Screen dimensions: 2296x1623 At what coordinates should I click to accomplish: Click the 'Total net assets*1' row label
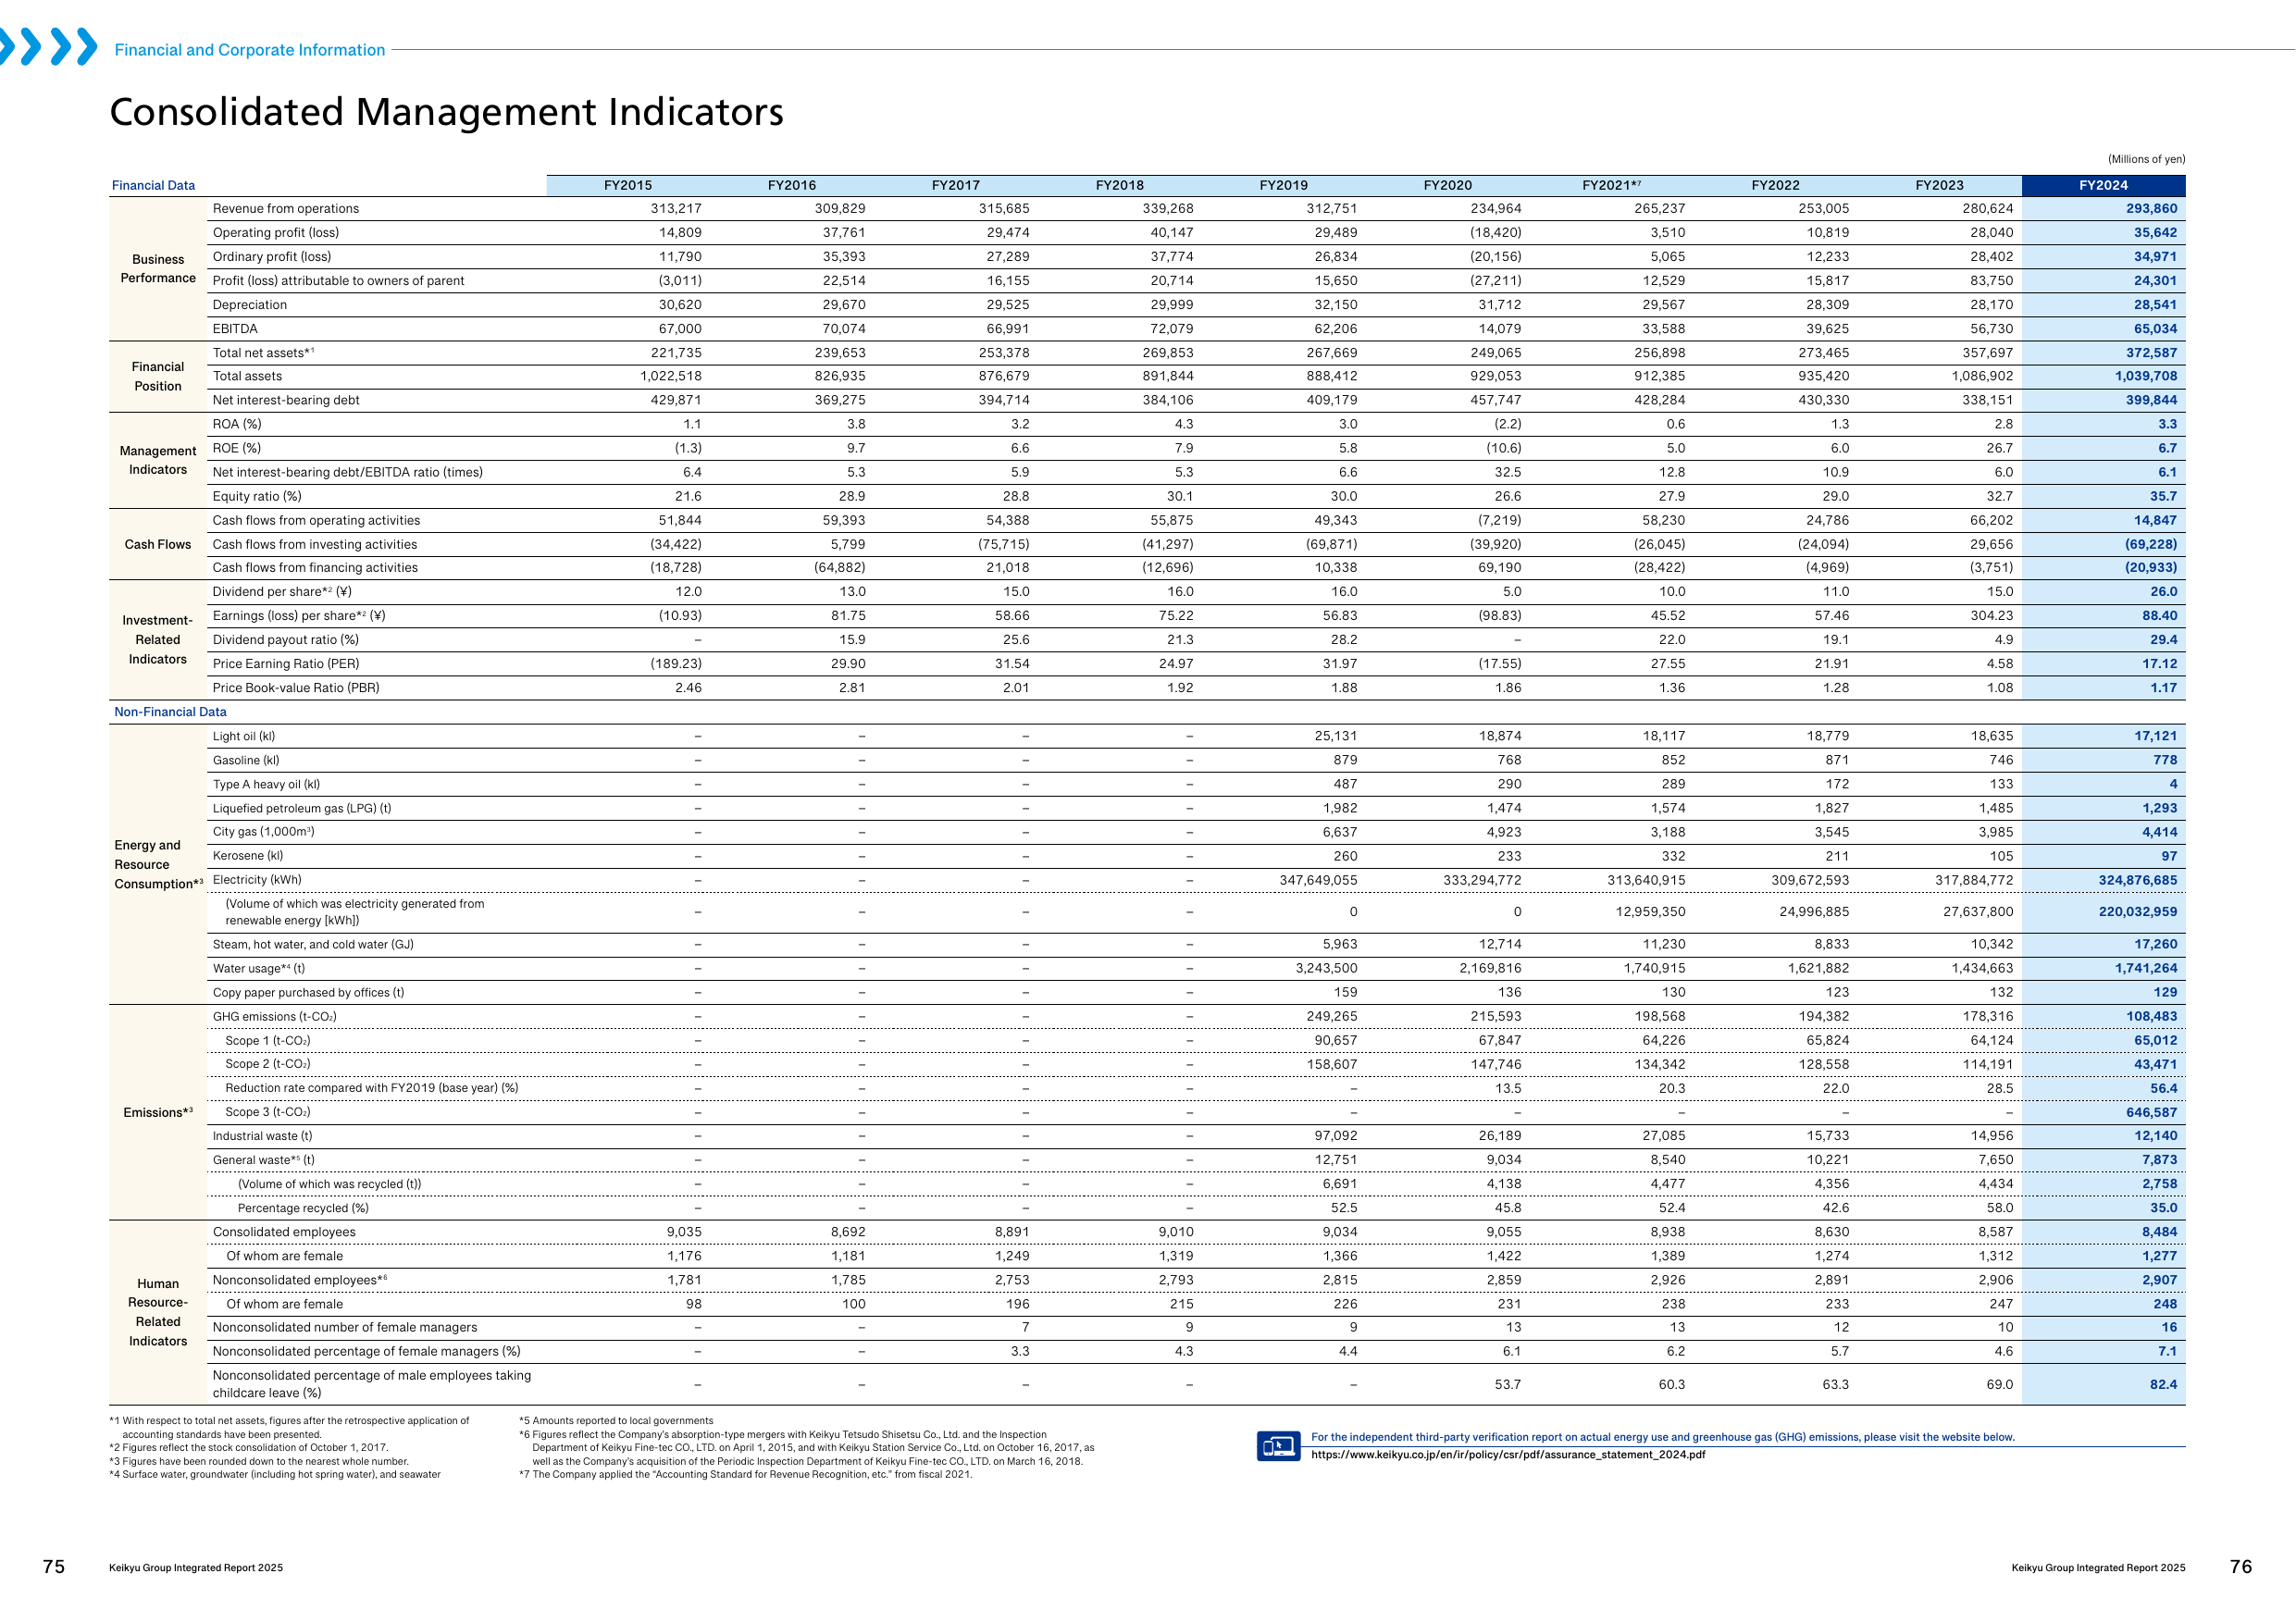pyautogui.click(x=264, y=353)
